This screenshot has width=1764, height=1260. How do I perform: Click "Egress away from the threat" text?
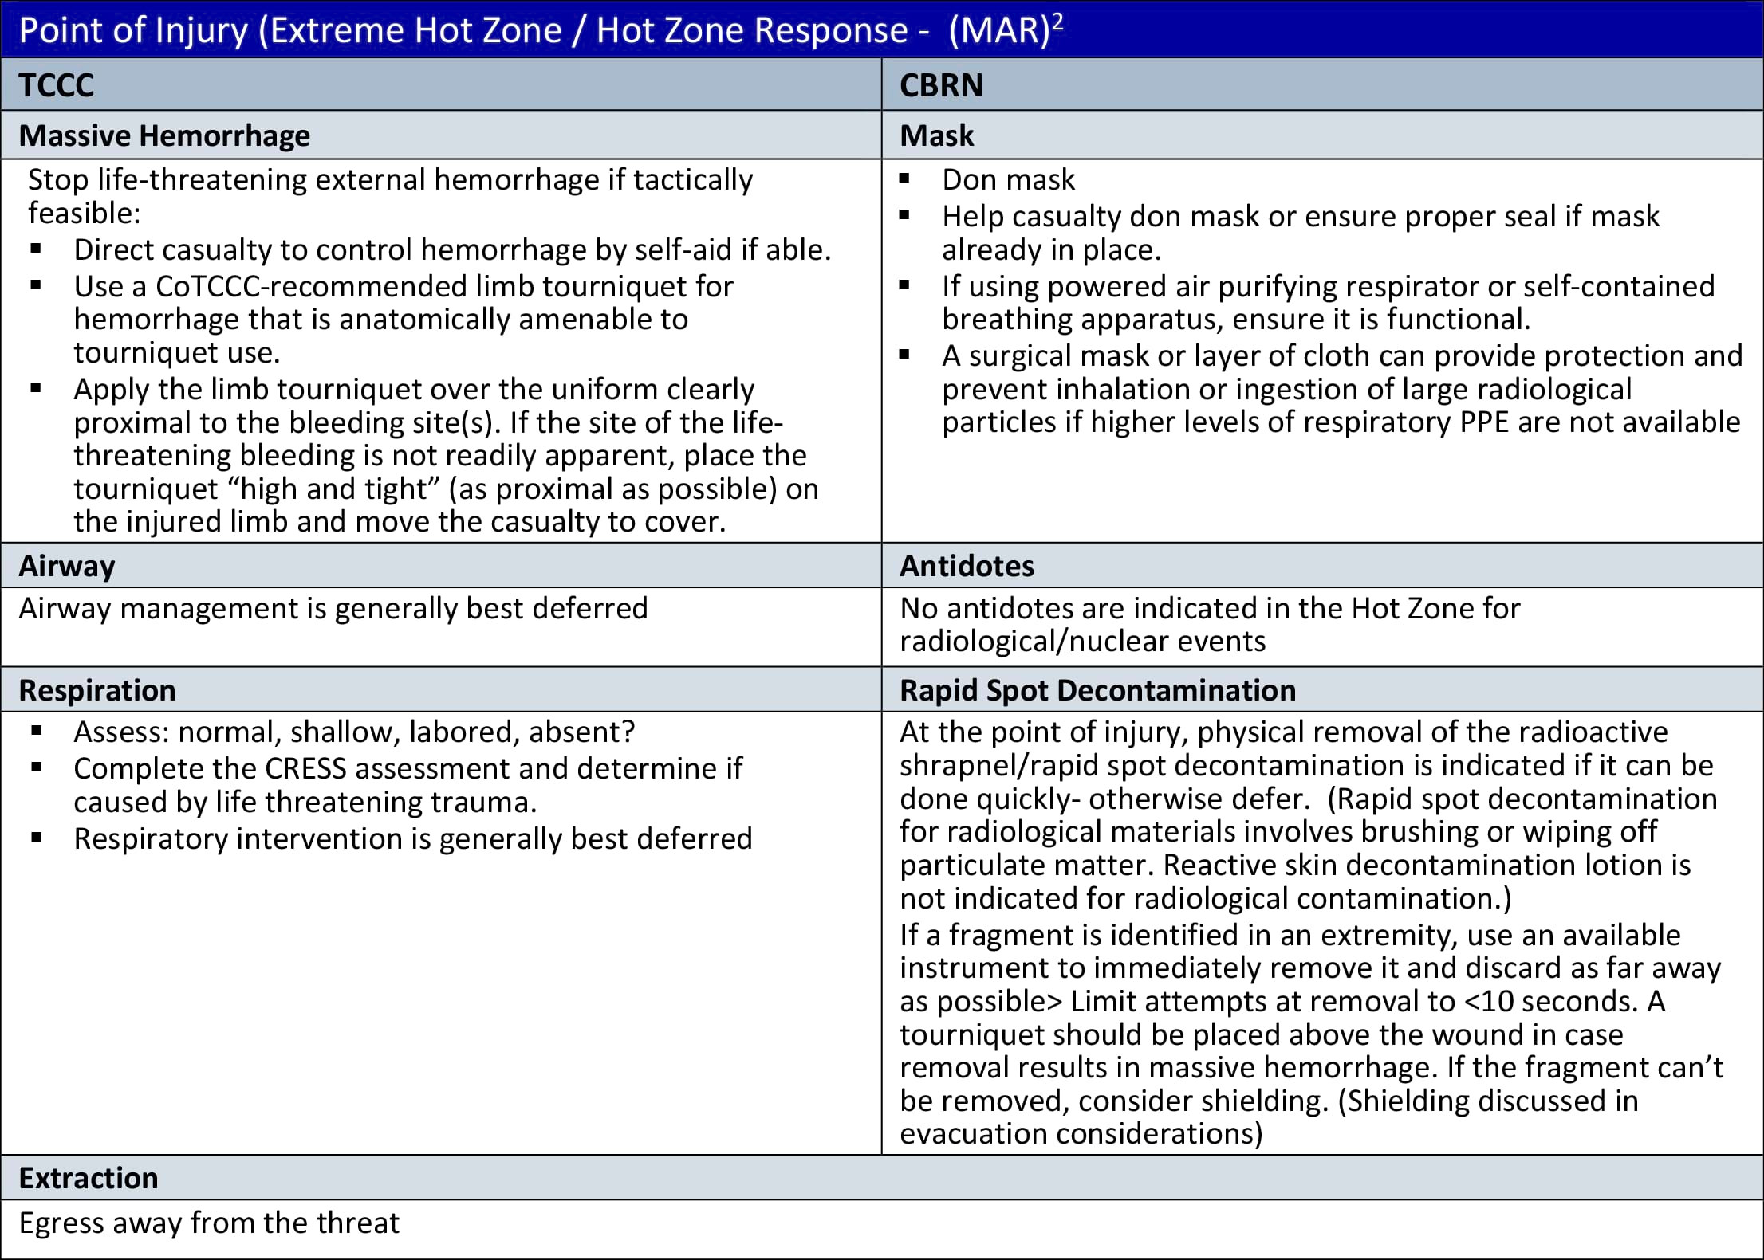[x=209, y=1223]
